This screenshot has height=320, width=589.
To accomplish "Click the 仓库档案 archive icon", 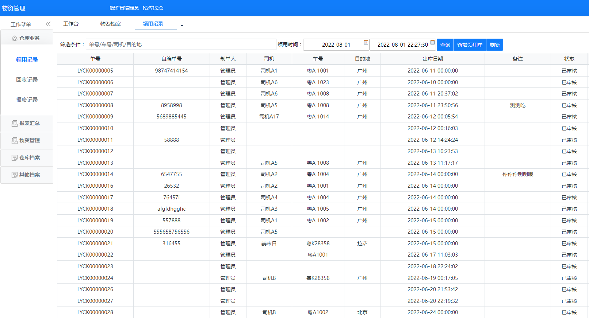I will pyautogui.click(x=15, y=158).
